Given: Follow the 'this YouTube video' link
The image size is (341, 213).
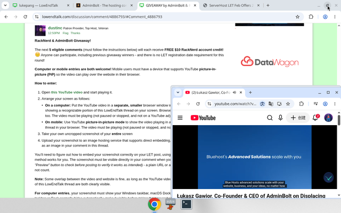Looking at the screenshot, I should pyautogui.click(x=67, y=92).
